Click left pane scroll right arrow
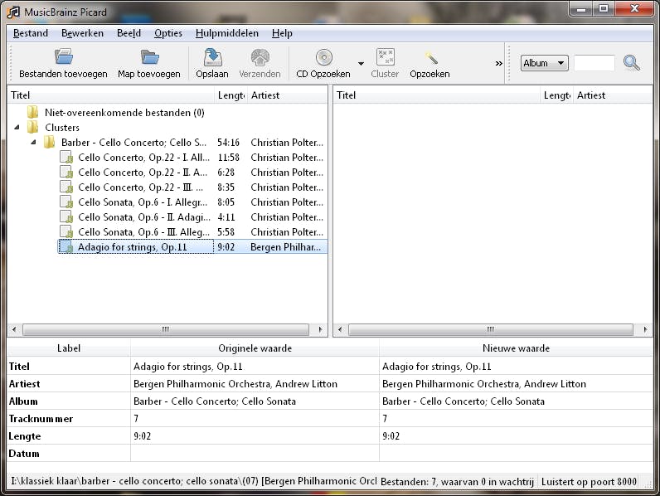 click(320, 329)
